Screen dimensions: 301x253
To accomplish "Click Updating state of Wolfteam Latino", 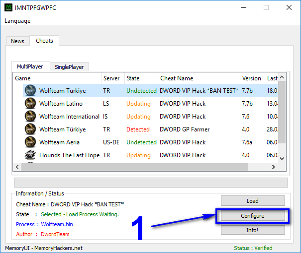I will 138,104.
